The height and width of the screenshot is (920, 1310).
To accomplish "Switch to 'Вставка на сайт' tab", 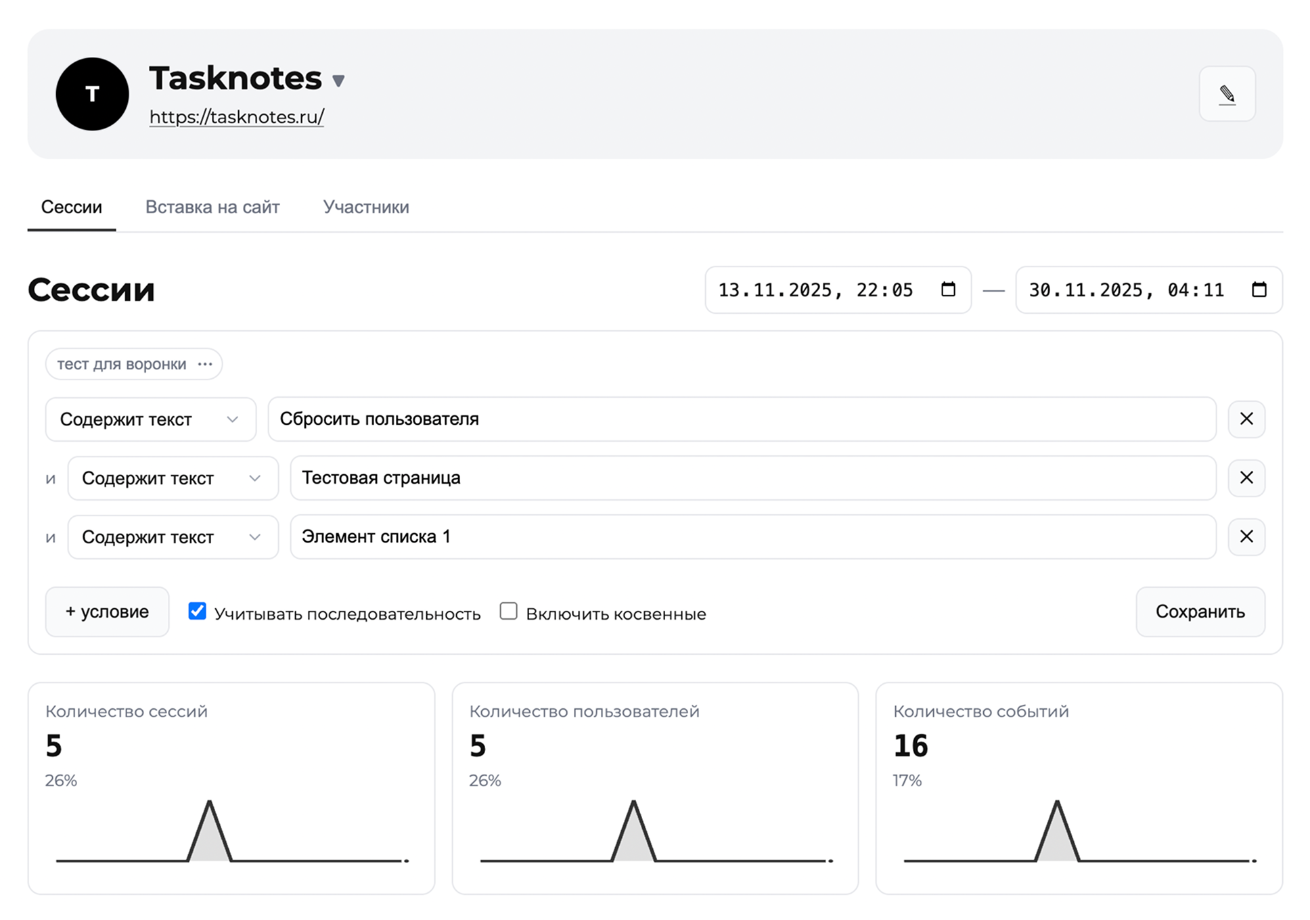I will (x=212, y=207).
